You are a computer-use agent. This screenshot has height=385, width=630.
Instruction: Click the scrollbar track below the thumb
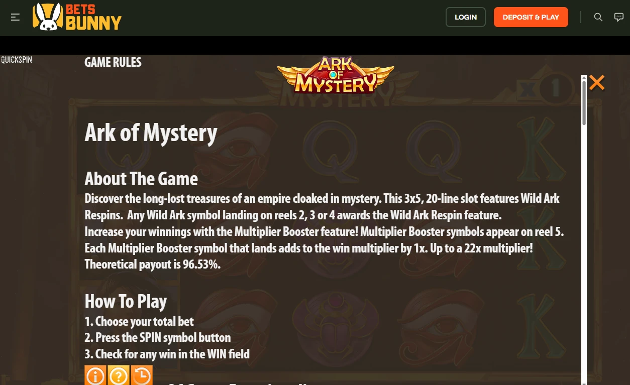coord(584,251)
